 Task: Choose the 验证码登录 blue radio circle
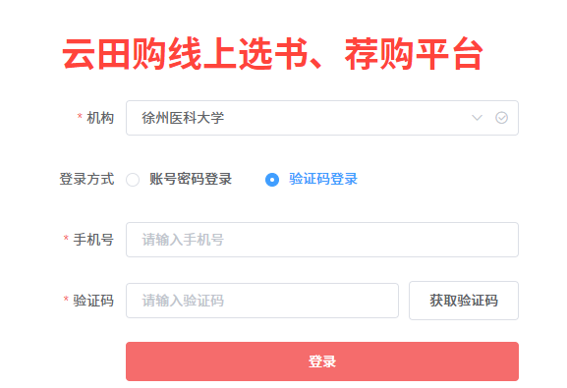[x=272, y=180]
